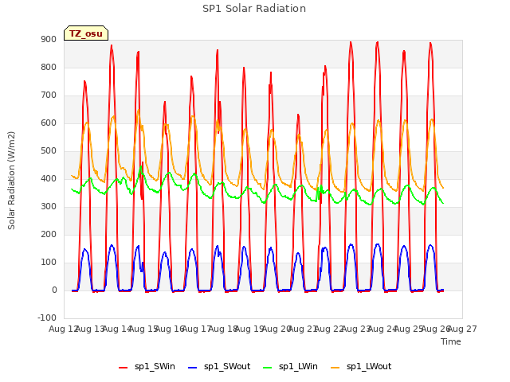Click the 600 y-axis tick label
The height and width of the screenshot is (382, 510).
(49, 123)
